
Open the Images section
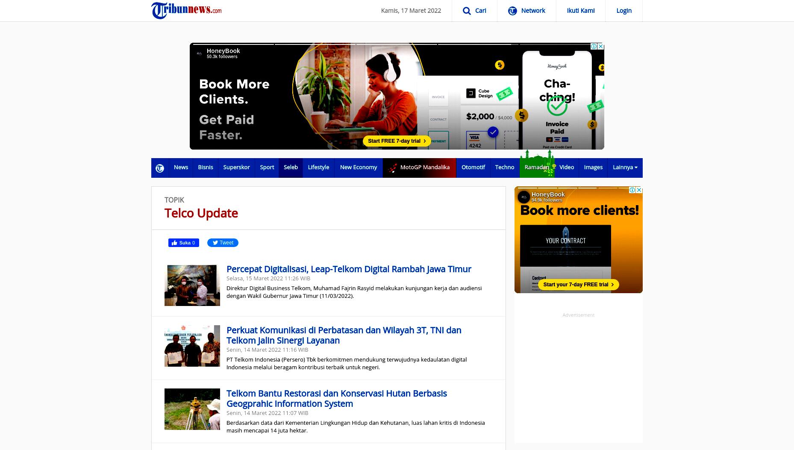coord(593,168)
